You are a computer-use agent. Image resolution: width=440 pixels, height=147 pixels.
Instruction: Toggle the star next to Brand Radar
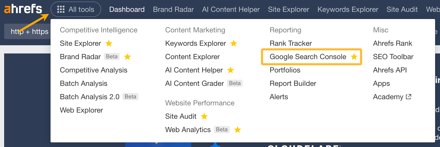point(127,57)
